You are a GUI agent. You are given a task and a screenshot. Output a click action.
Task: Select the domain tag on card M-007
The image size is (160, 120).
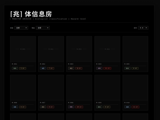[43, 107]
